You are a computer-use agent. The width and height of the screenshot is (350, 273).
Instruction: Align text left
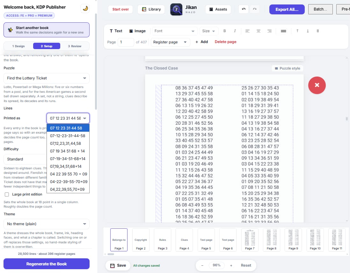pos(247,31)
